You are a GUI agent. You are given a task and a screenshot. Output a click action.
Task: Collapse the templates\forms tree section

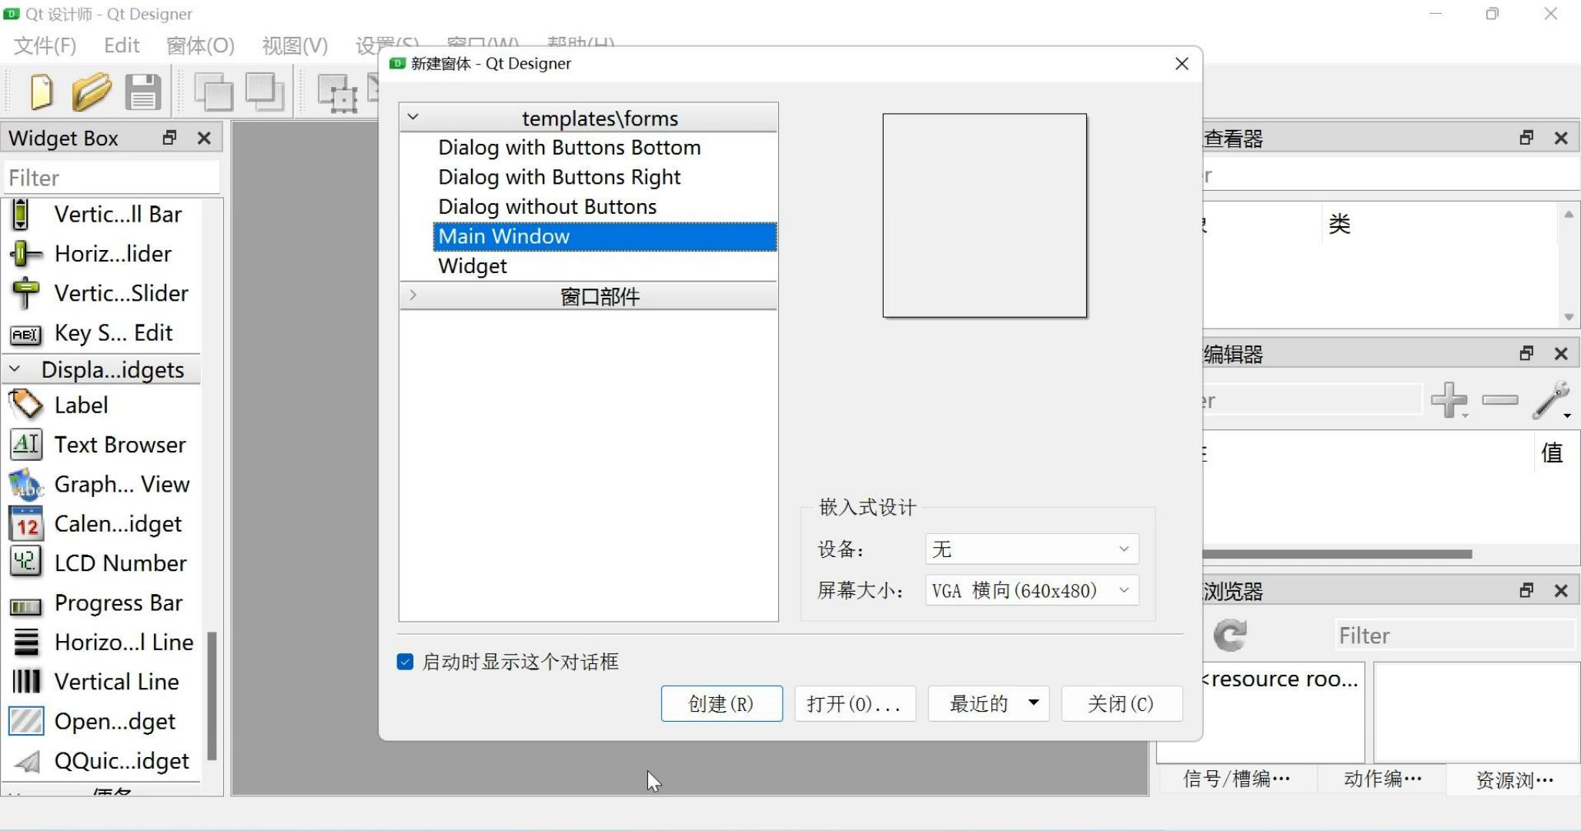tap(413, 117)
